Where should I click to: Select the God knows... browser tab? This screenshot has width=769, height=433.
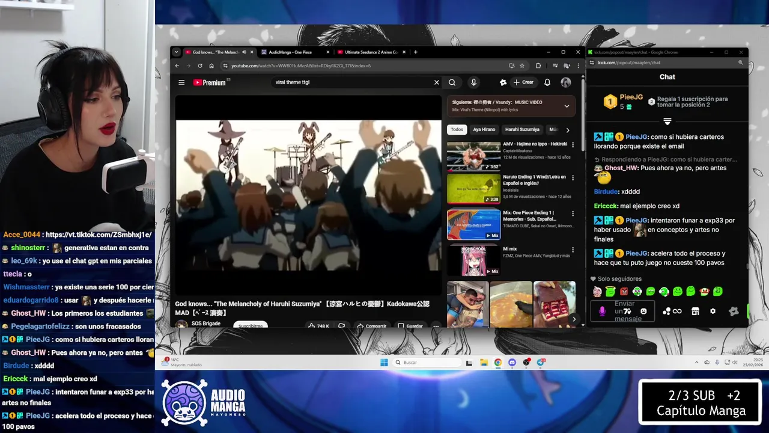(x=219, y=52)
